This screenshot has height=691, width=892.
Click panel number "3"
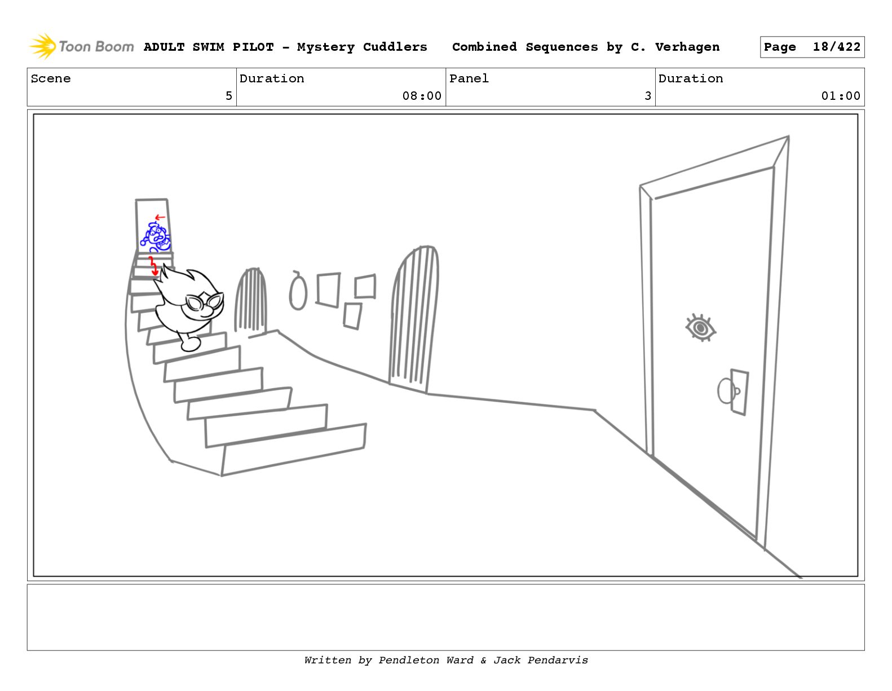pyautogui.click(x=648, y=96)
